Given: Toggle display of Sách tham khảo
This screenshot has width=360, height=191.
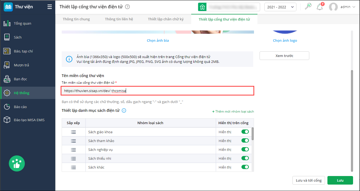Looking at the screenshot, I should 245,140.
